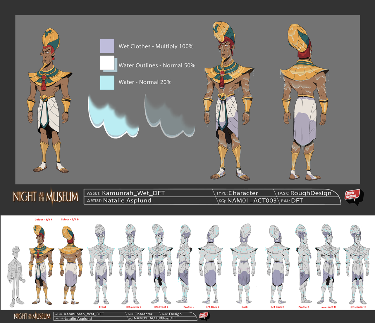Click the red 'Off-center L' caption
The width and height of the screenshot is (375, 323).
tap(134, 307)
